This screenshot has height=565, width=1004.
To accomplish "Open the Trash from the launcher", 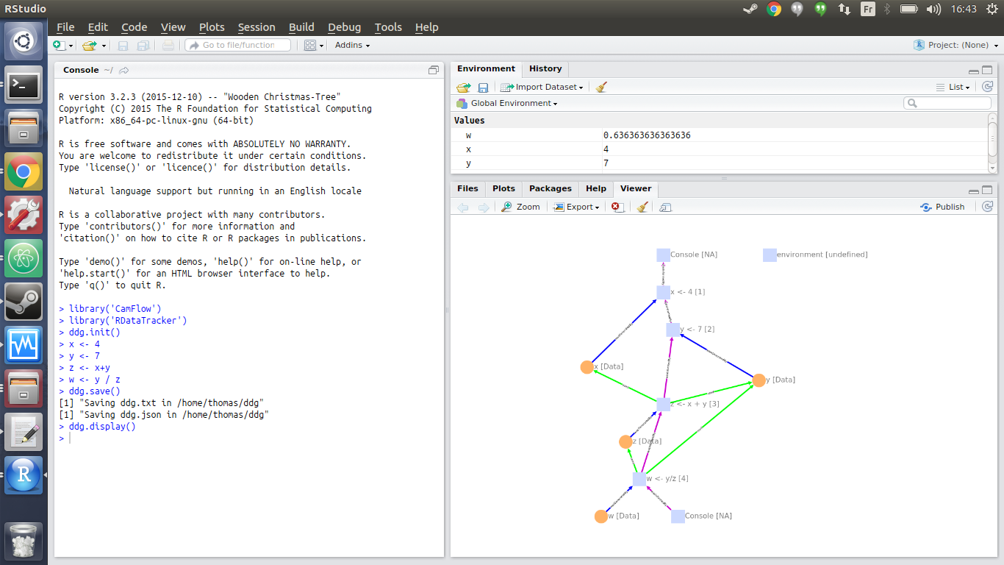I will point(24,541).
